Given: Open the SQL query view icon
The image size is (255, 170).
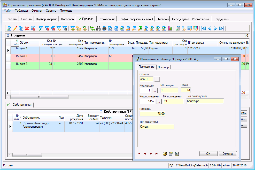Looking at the screenshot, I should click(x=84, y=28).
